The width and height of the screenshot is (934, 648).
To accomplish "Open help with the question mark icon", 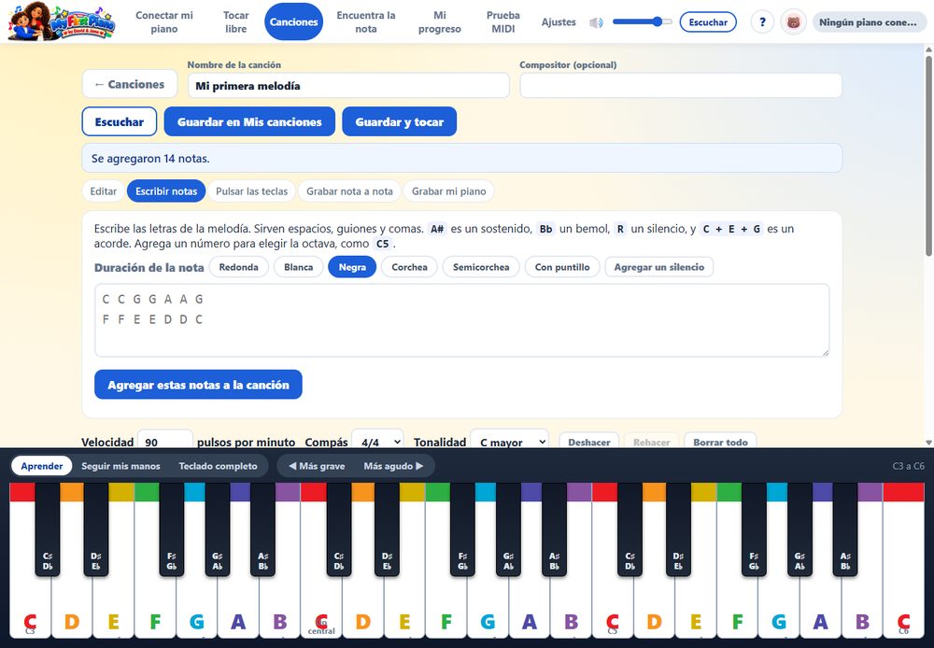I will coord(762,22).
